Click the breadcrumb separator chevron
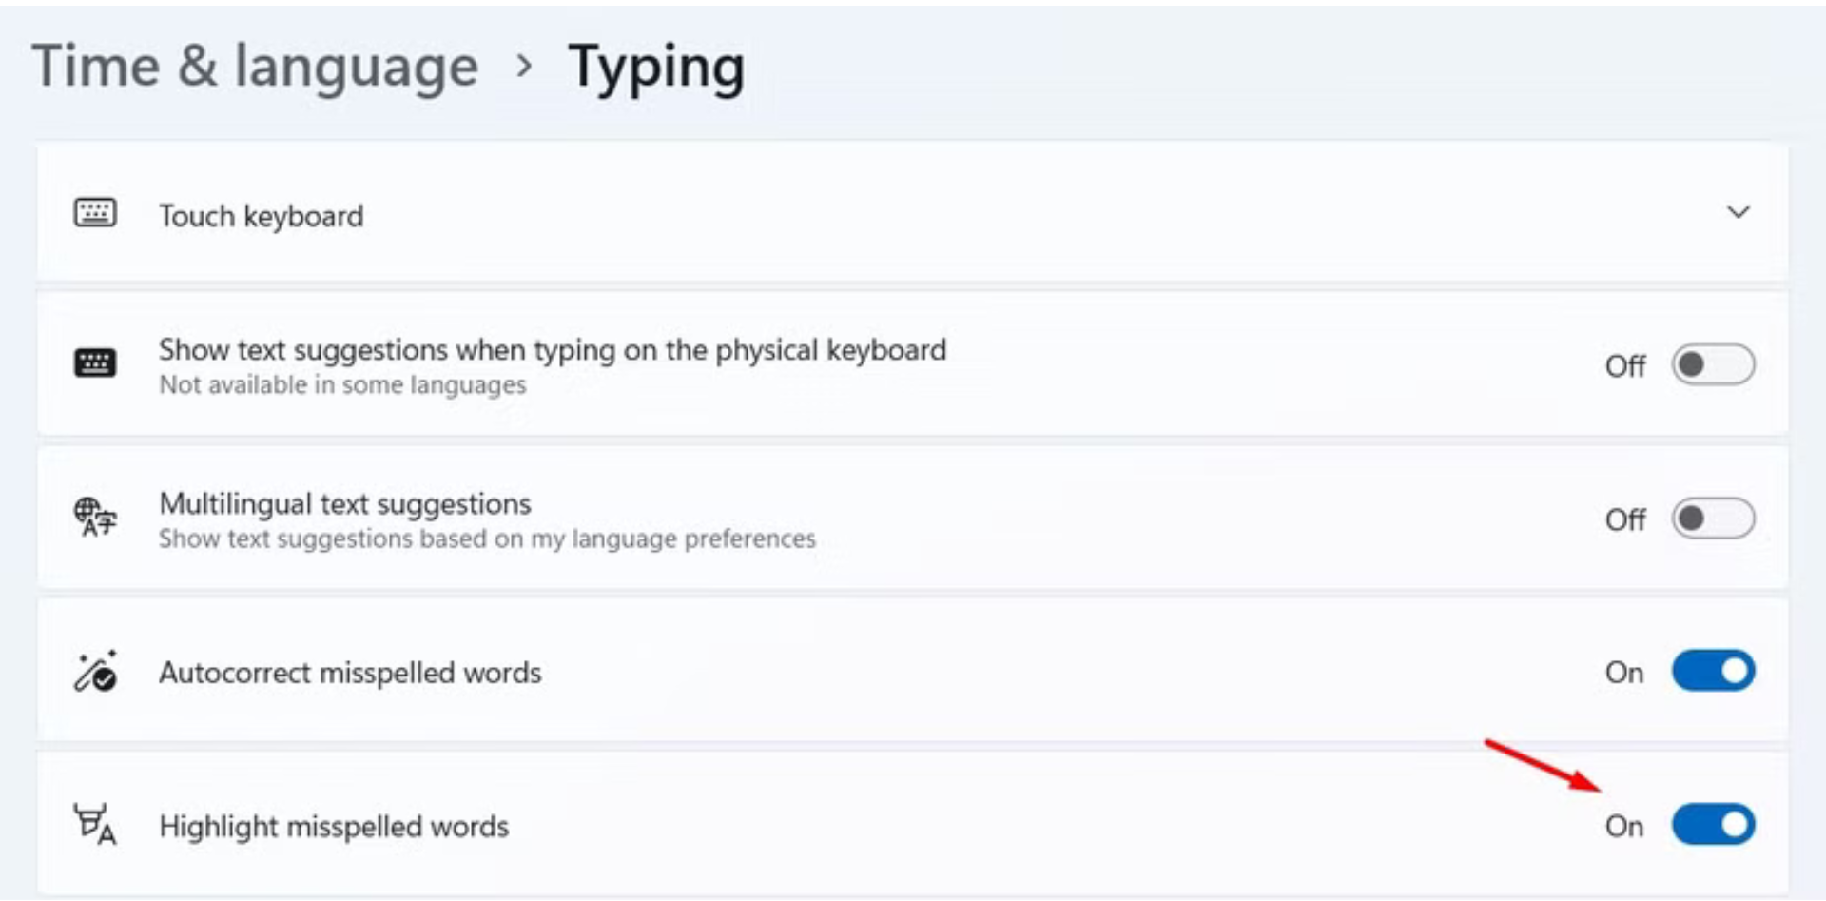The image size is (1826, 901). [524, 66]
